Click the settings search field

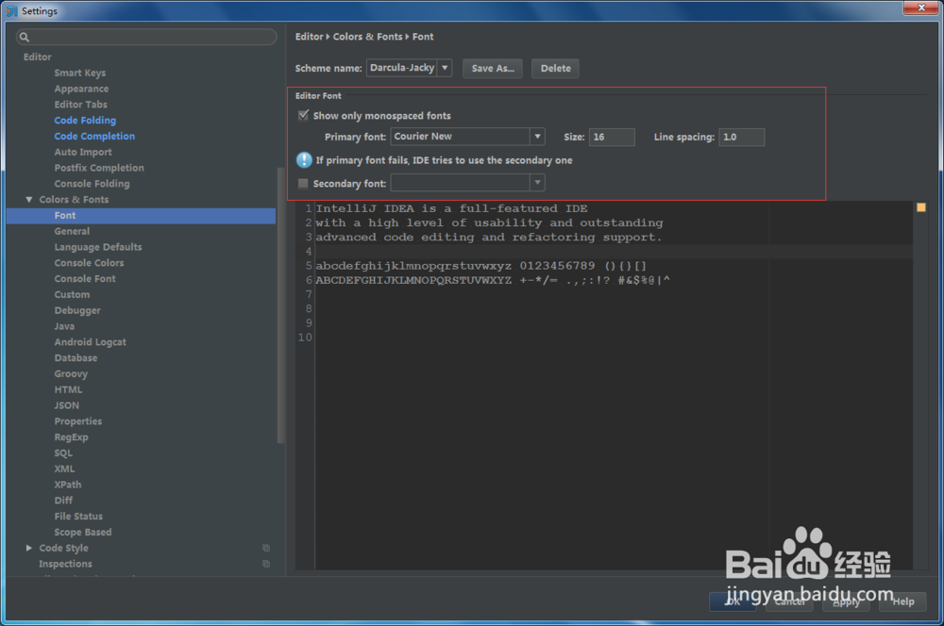146,38
